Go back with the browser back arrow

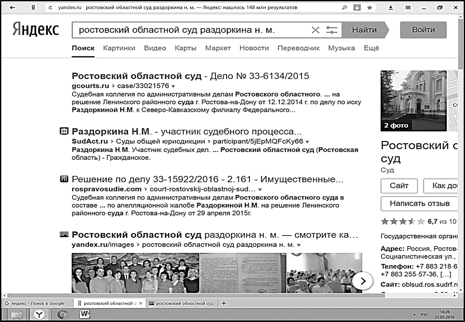click(12, 8)
